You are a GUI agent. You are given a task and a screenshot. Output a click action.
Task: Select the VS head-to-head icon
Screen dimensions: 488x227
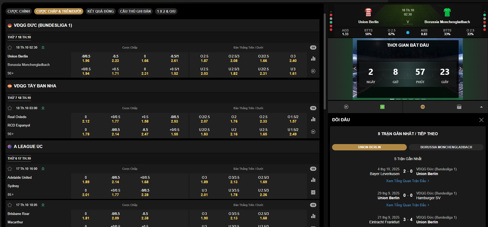tap(422, 107)
